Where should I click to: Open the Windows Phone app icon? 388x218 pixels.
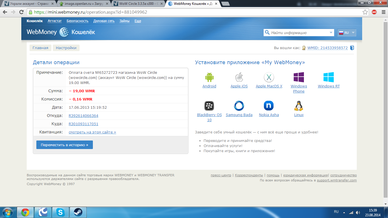pos(299,77)
